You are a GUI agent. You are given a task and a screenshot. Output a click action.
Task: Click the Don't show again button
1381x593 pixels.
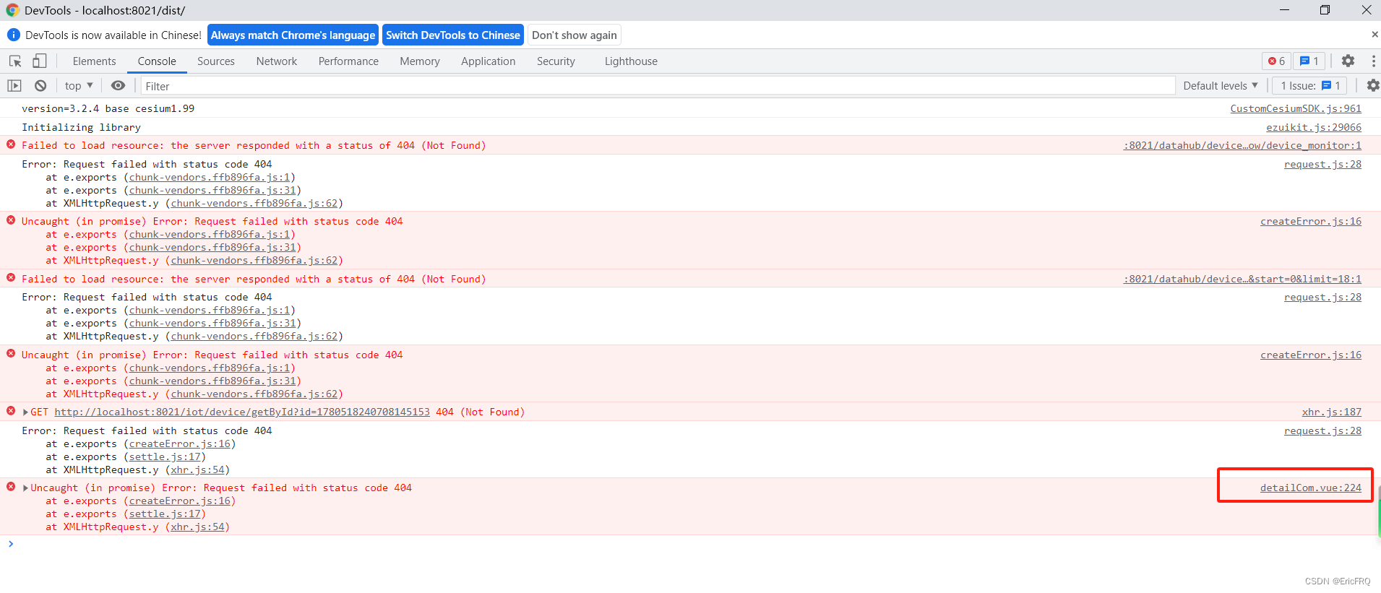575,35
